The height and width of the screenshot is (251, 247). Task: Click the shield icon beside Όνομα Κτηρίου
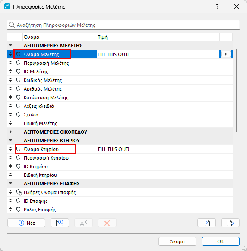(19, 149)
